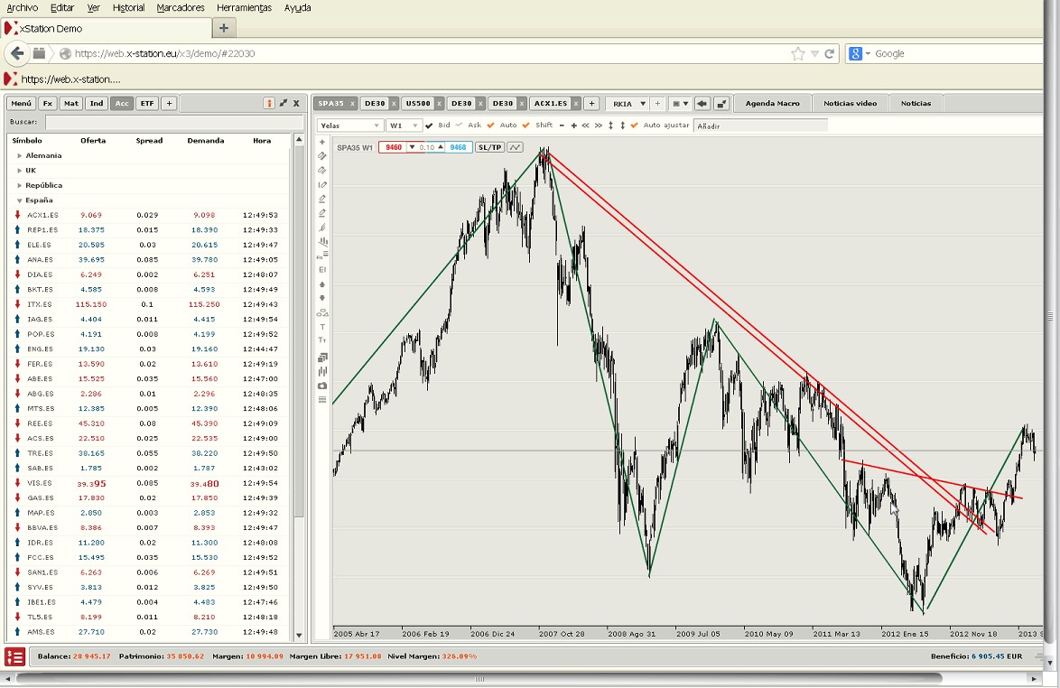1060x688 pixels.
Task: Click the Añadir indicator input field
Action: point(760,126)
